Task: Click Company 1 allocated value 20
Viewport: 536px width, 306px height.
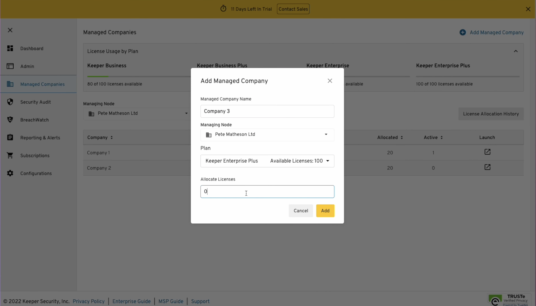Action: click(x=390, y=153)
